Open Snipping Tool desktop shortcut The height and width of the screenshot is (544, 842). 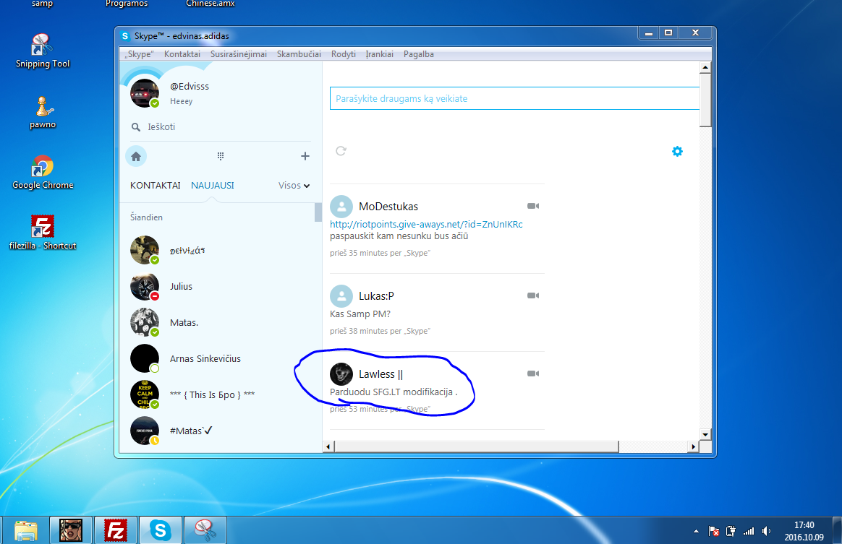pos(43,51)
